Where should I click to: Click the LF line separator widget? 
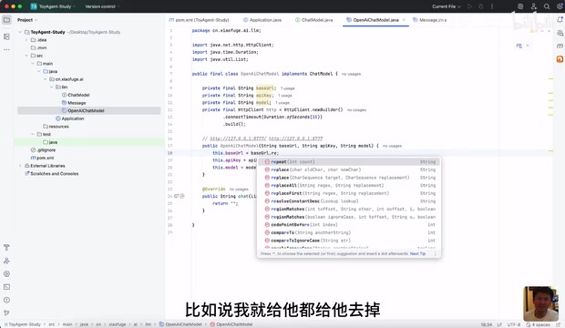(499, 324)
